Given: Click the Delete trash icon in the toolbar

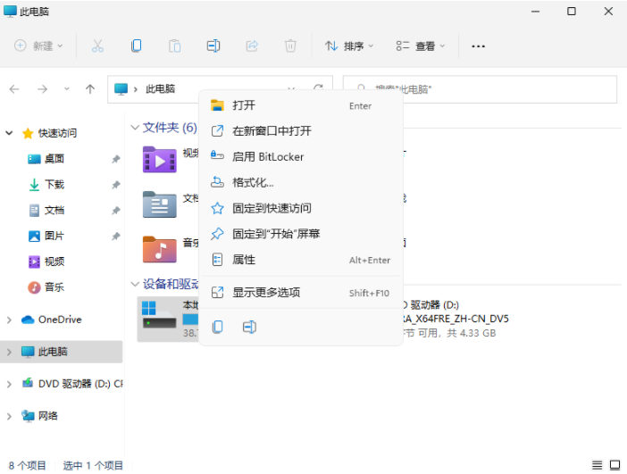Looking at the screenshot, I should 290,46.
